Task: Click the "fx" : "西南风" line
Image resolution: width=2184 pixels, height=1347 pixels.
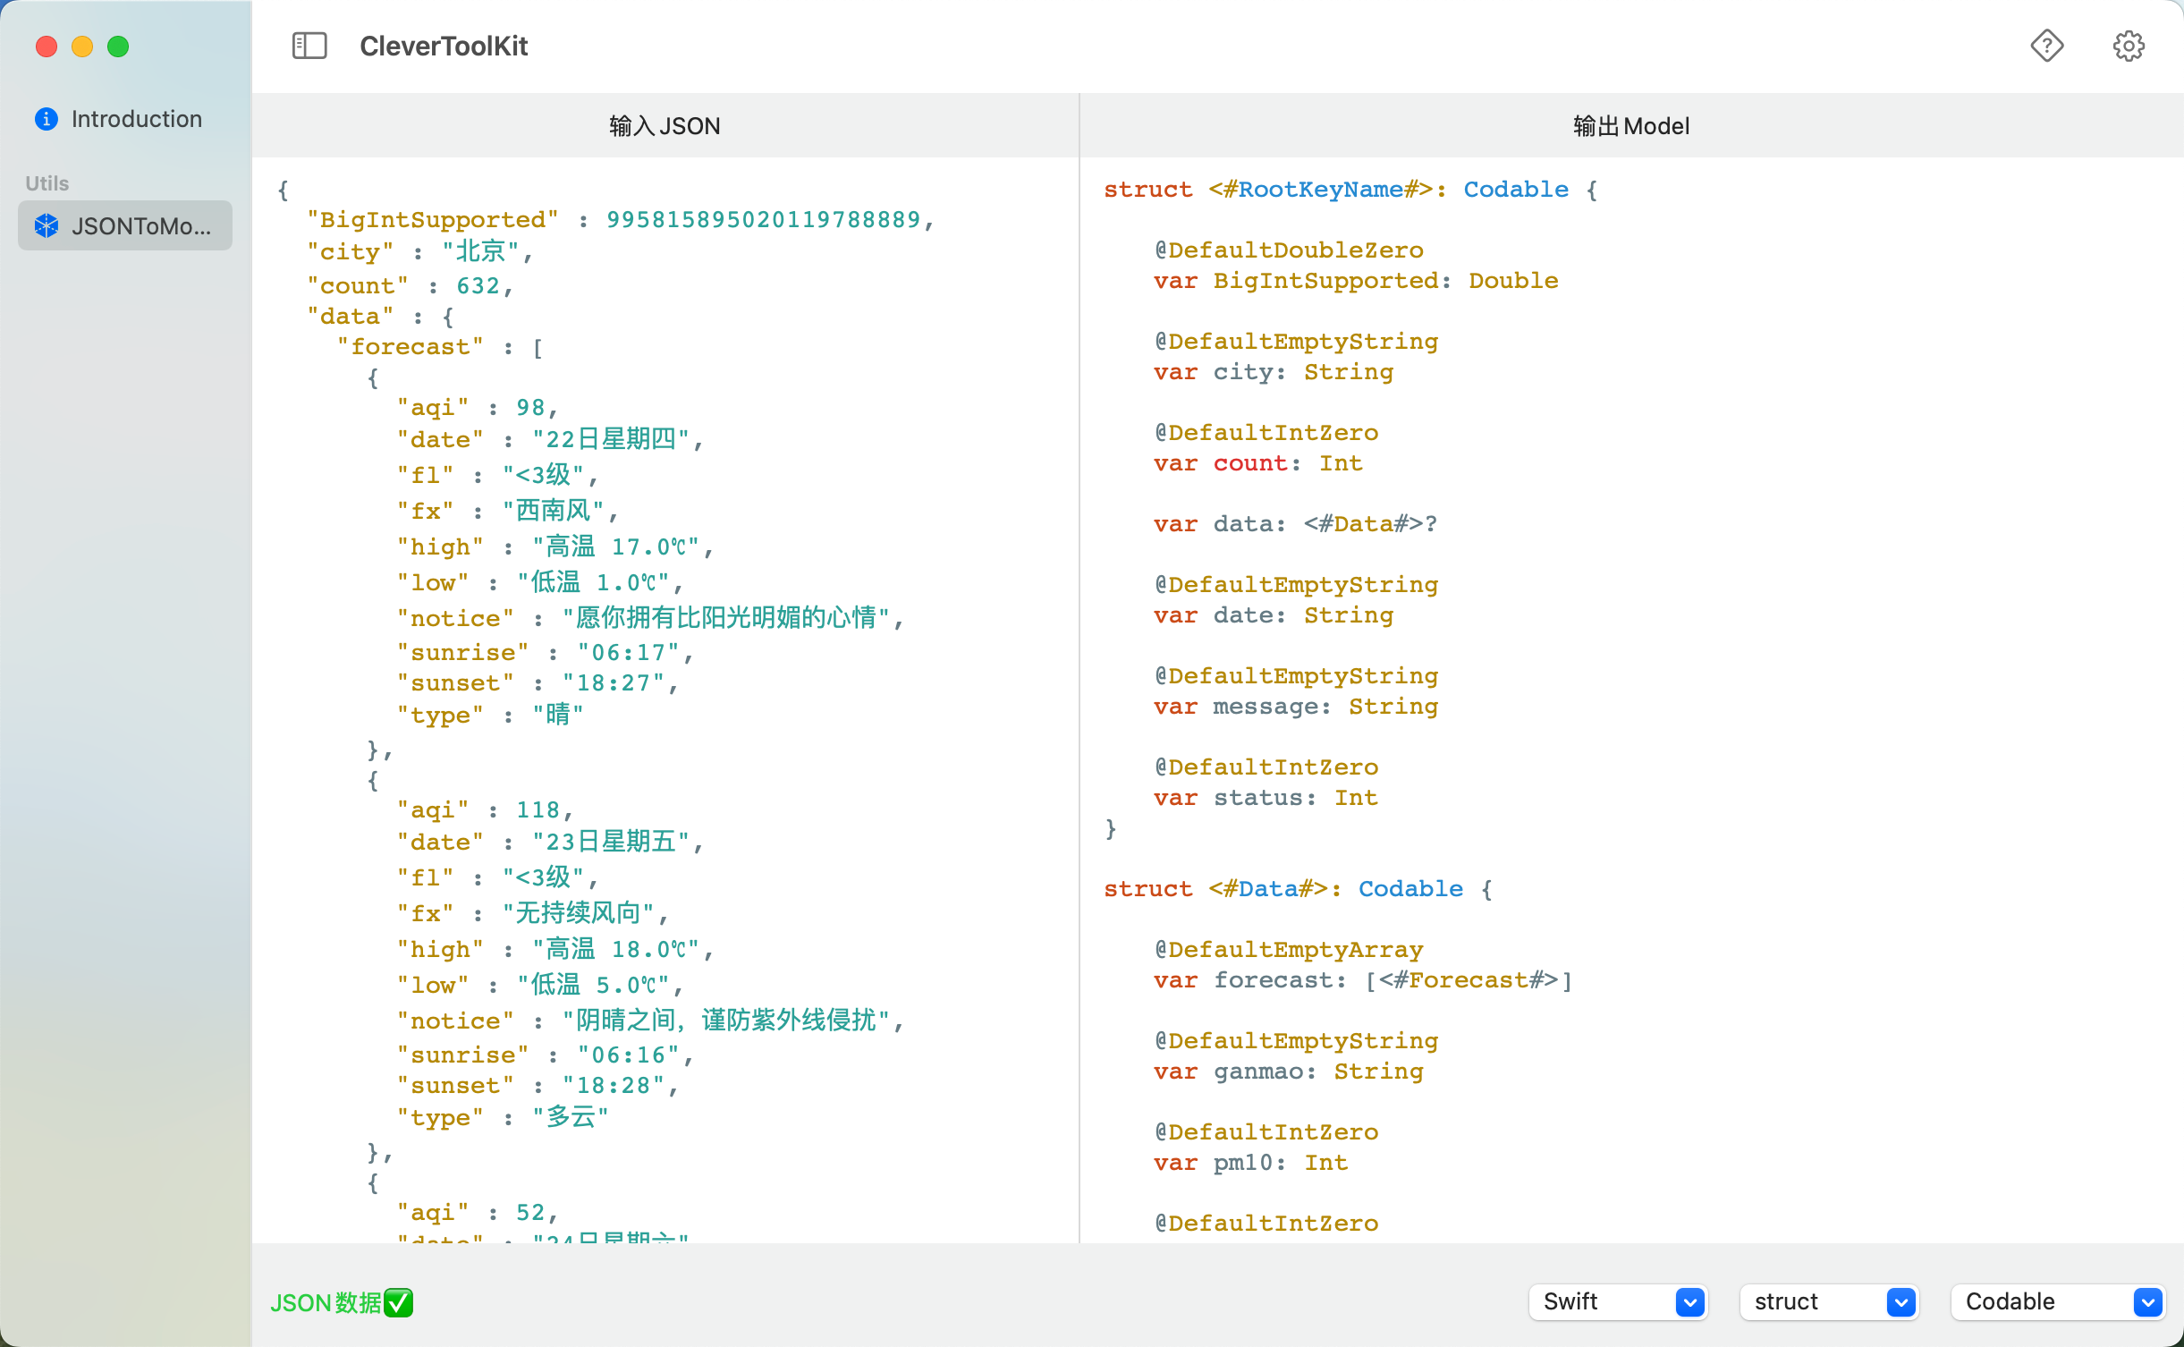Action: click(508, 511)
